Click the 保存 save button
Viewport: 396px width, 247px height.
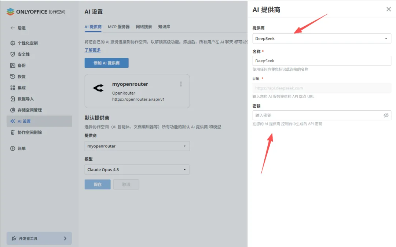pyautogui.click(x=98, y=184)
